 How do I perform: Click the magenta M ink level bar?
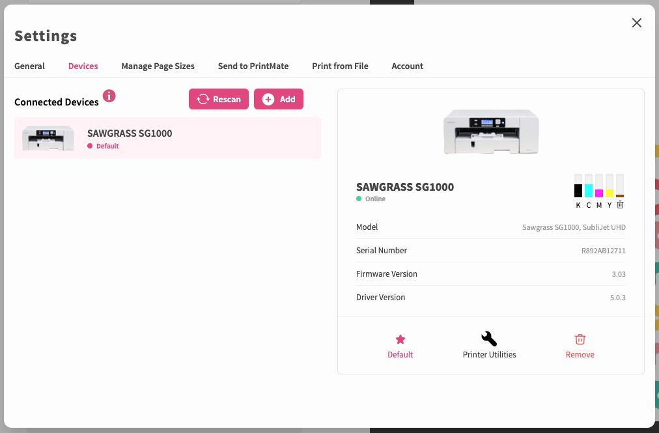tap(599, 186)
